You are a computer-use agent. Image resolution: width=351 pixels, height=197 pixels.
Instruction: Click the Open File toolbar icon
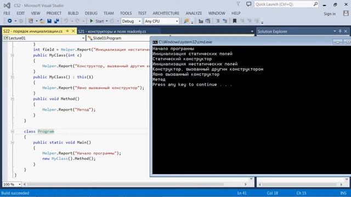42,21
